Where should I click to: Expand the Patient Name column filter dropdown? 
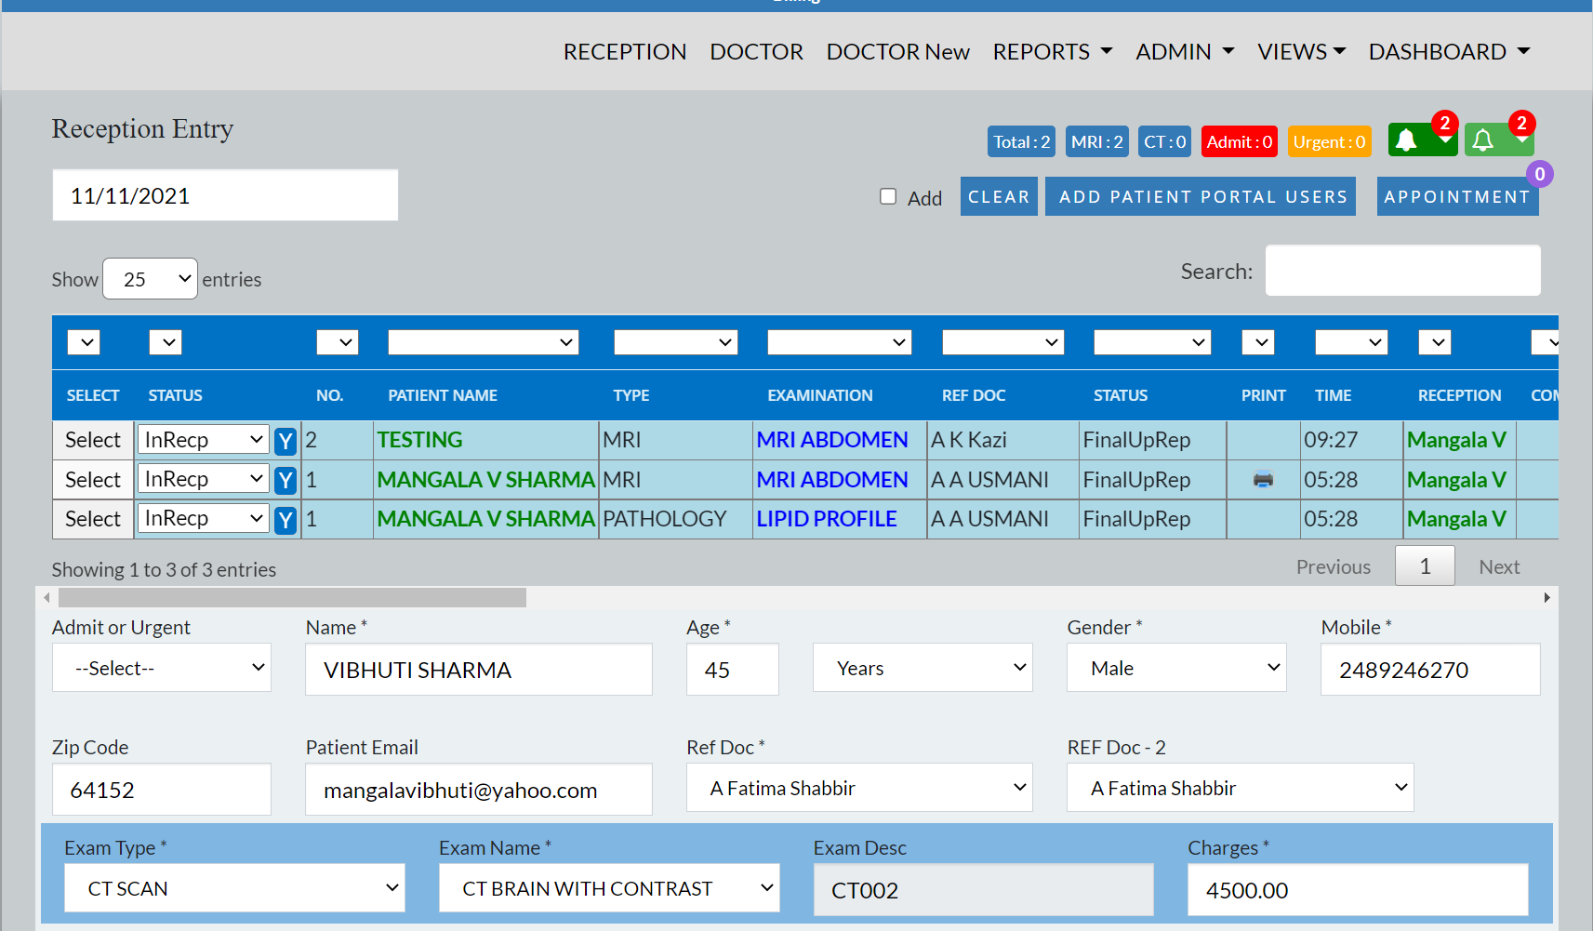click(484, 342)
